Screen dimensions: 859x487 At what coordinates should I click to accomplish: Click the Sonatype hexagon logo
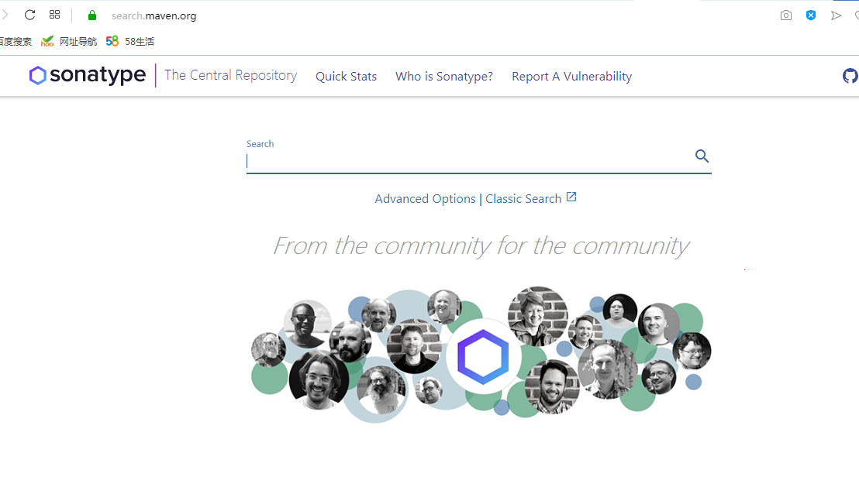point(37,76)
